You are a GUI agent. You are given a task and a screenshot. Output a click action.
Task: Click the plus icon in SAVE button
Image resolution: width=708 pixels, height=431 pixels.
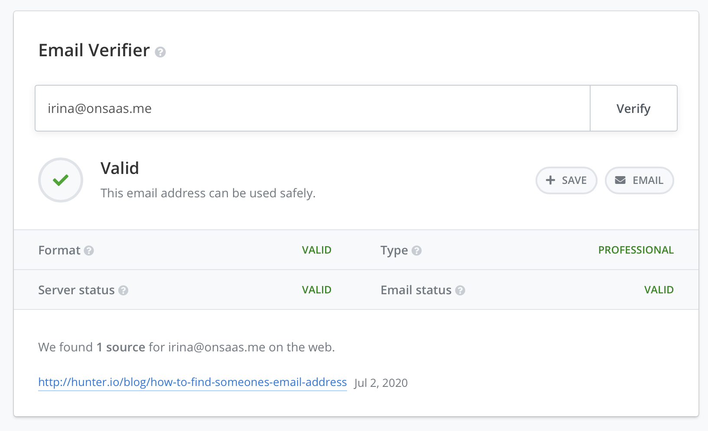(x=550, y=180)
